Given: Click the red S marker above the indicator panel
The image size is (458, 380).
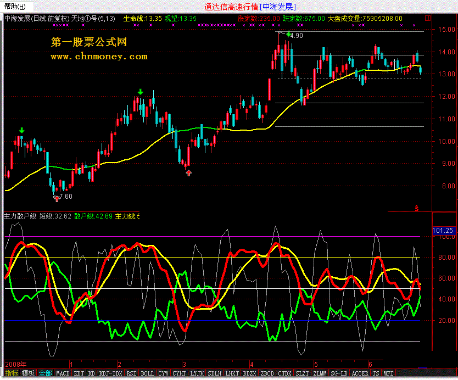Looking at the screenshot, I should tap(416, 208).
